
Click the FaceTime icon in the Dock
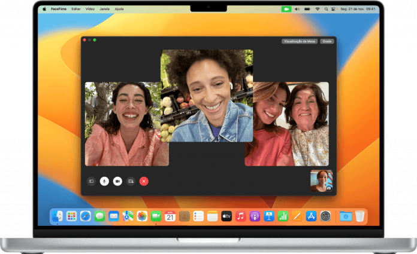(156, 216)
